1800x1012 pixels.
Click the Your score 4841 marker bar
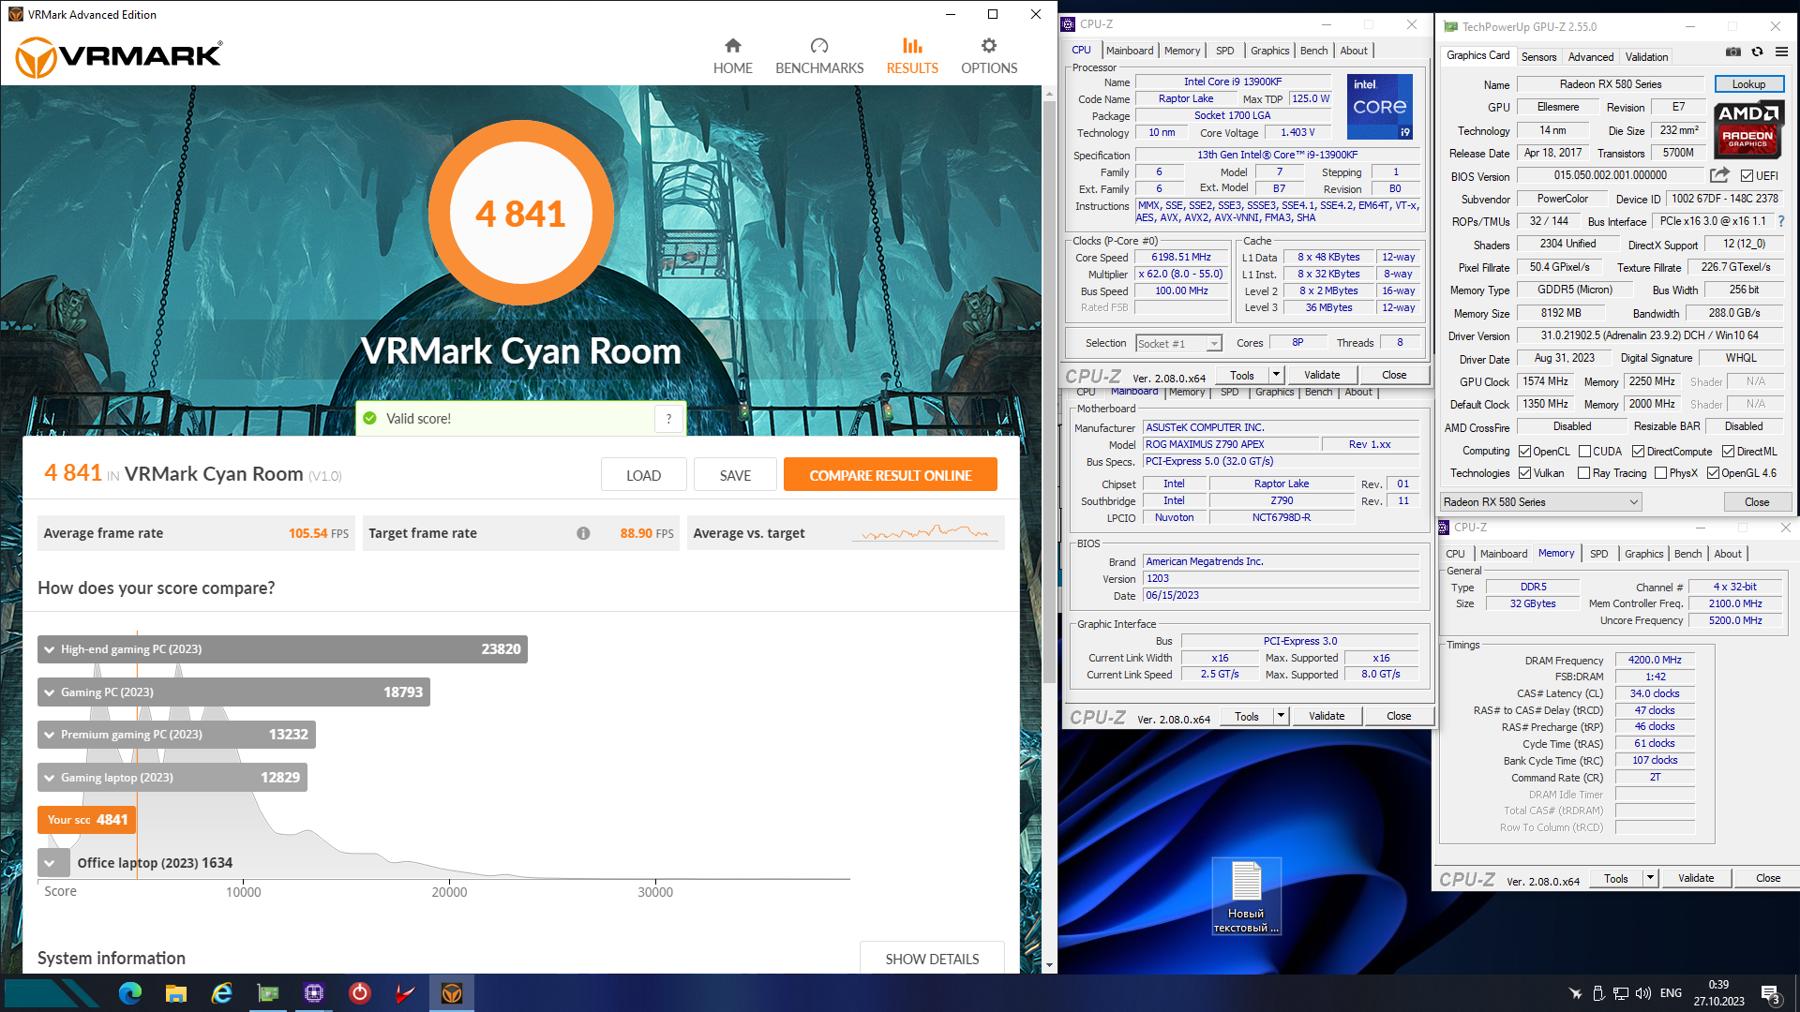pos(87,820)
